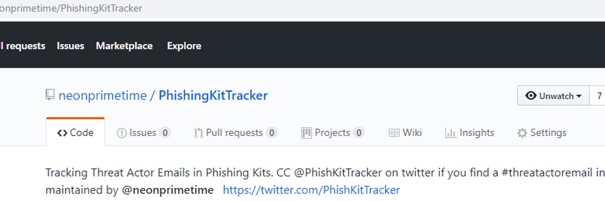Image resolution: width=605 pixels, height=201 pixels.
Task: Click the Code tab brackets icon
Action: coord(62,133)
